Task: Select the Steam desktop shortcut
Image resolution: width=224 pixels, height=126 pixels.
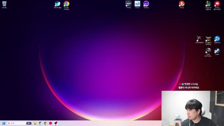Action: coord(217,51)
